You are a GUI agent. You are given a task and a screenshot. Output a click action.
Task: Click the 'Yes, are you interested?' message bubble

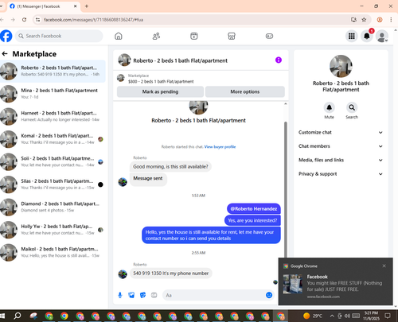pos(252,220)
